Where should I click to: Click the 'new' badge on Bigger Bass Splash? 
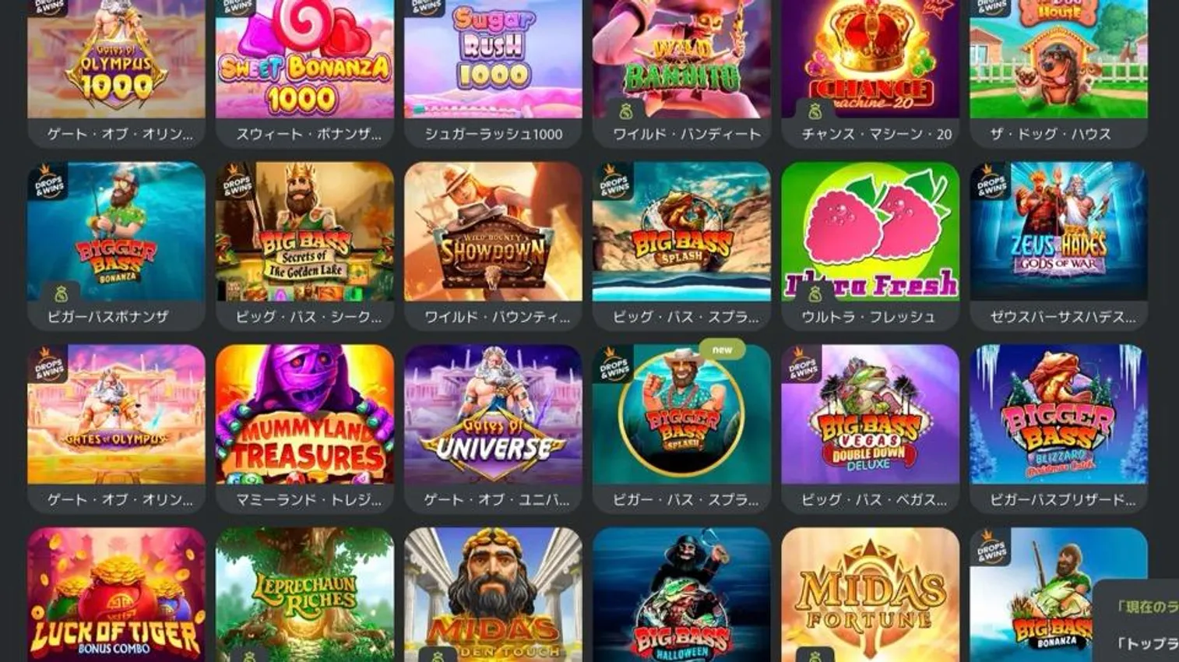click(x=722, y=350)
